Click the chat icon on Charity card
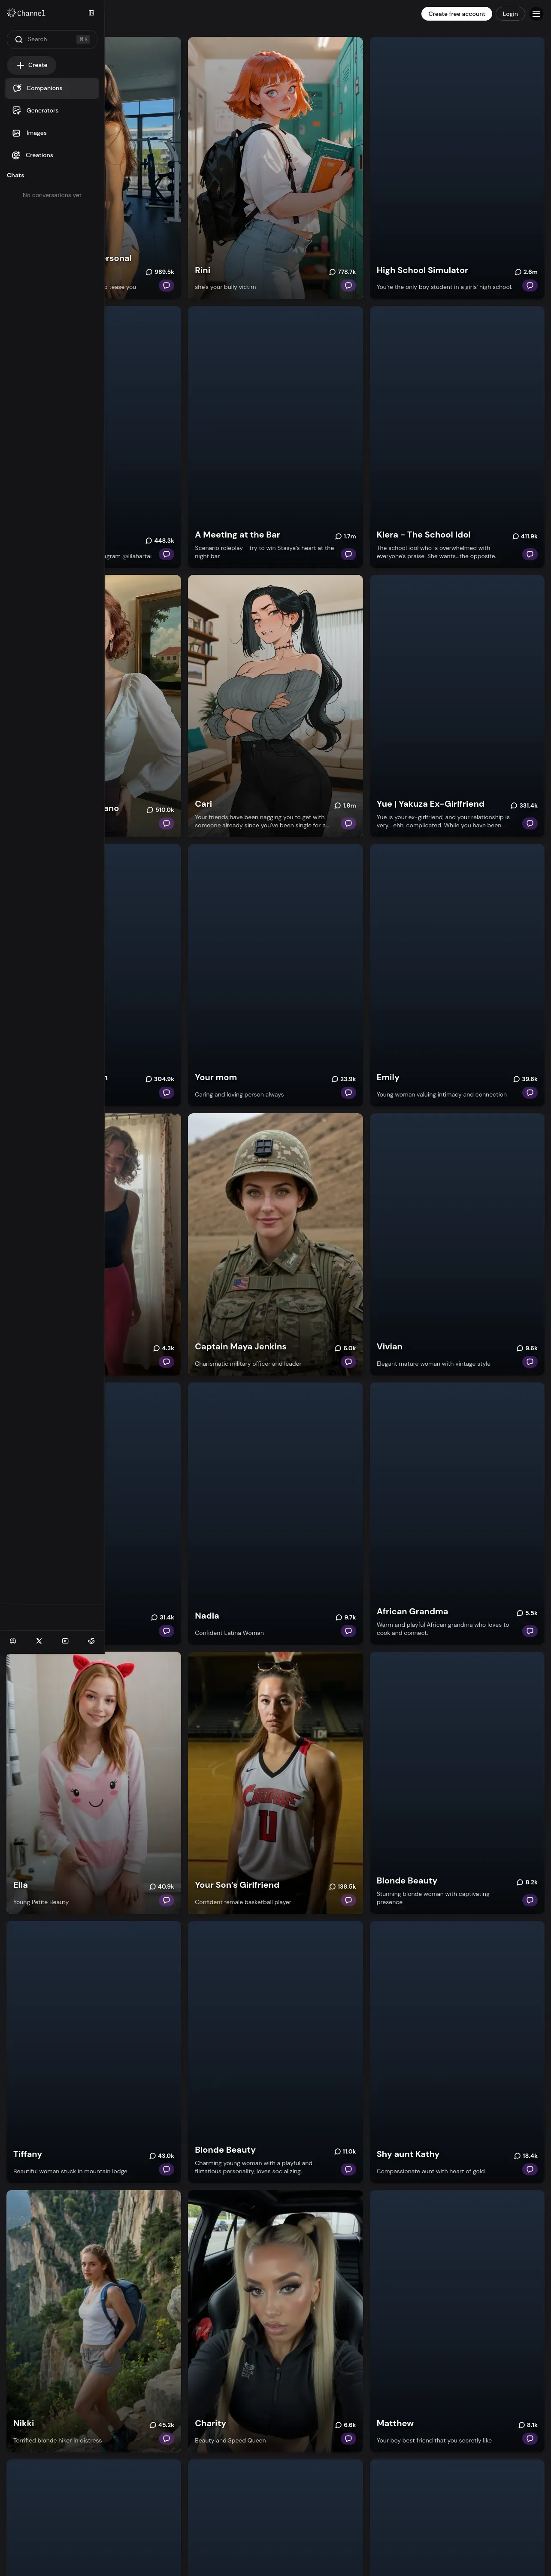 pyautogui.click(x=348, y=2438)
